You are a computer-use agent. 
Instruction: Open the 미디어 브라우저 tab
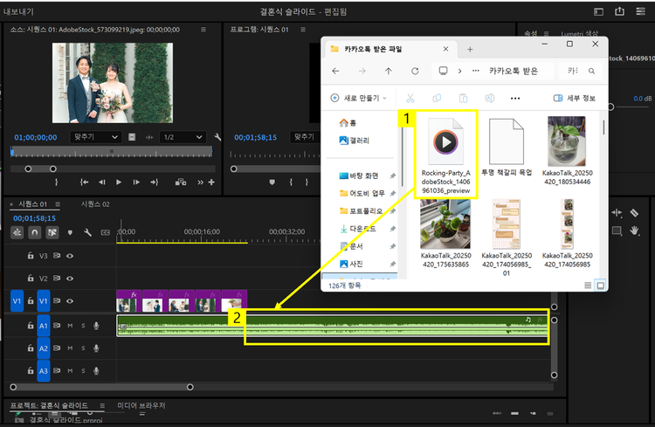pos(141,406)
